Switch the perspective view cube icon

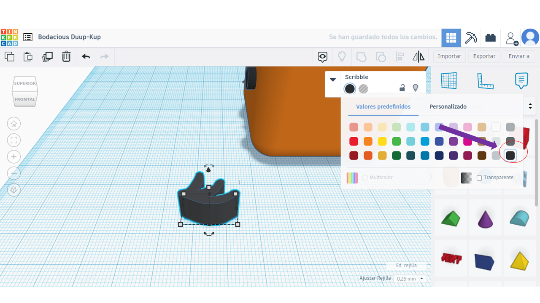[x=14, y=190]
